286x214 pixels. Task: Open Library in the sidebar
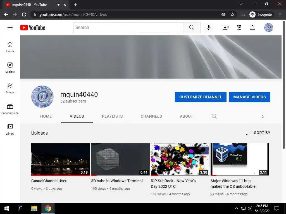tap(10, 129)
